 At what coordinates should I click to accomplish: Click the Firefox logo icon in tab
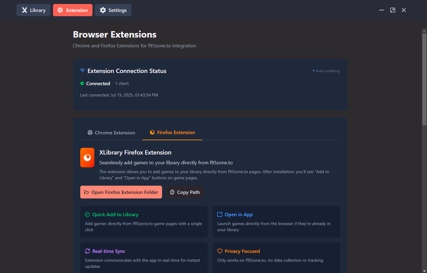pyautogui.click(x=152, y=132)
